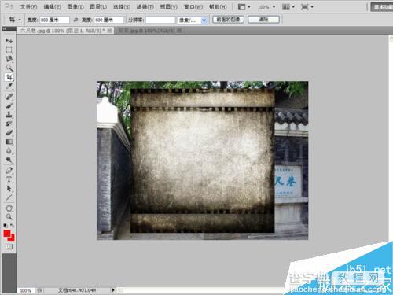The width and height of the screenshot is (393, 295).
Task: Open the zoom level 100% dropdown
Action: point(266,7)
